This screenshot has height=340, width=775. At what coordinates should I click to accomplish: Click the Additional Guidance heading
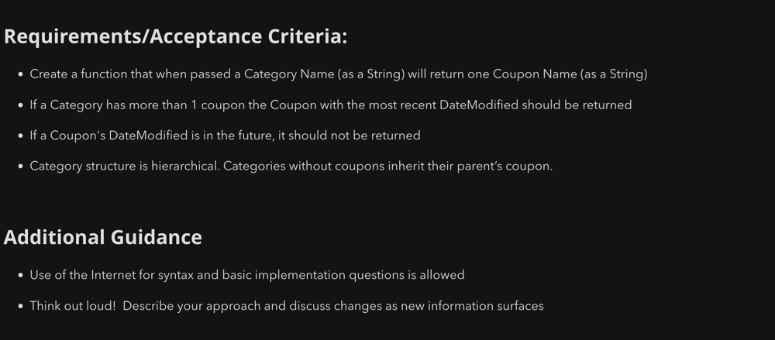tap(103, 237)
